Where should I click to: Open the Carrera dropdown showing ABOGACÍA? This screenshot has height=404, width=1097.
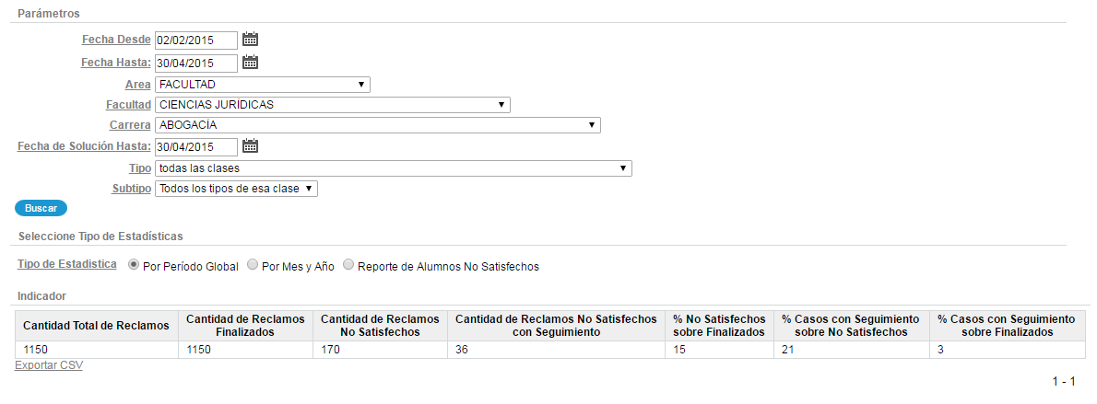[x=378, y=125]
